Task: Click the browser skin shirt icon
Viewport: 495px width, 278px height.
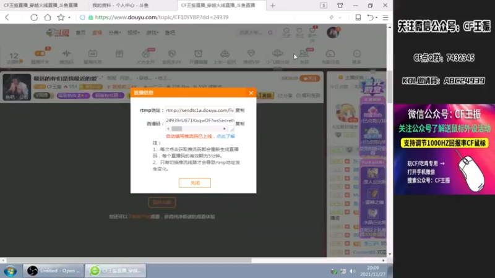Action: tap(340, 6)
